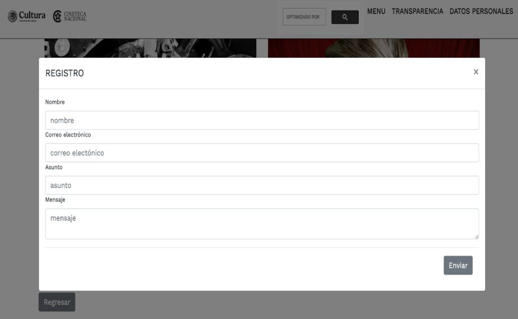Click the Regresar button

tap(57, 302)
